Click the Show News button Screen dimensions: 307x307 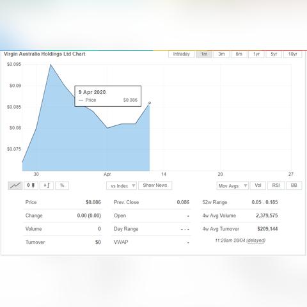click(155, 185)
